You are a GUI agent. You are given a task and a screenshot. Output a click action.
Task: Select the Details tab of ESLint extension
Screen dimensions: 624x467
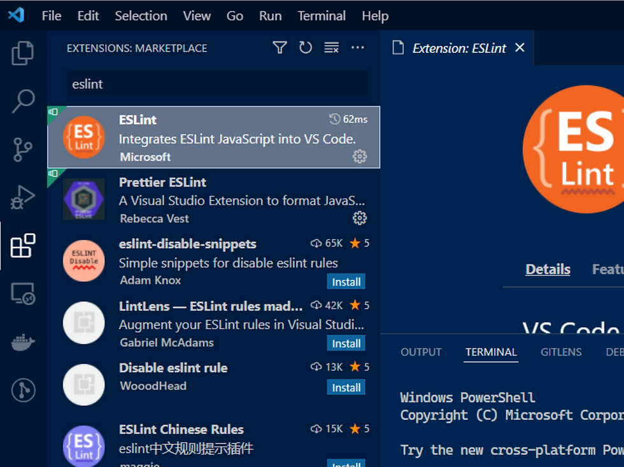(x=548, y=269)
